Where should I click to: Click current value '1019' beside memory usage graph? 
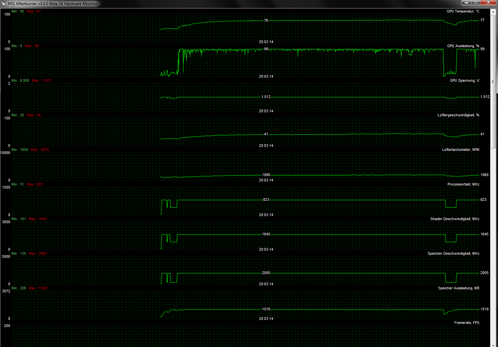tap(484, 309)
